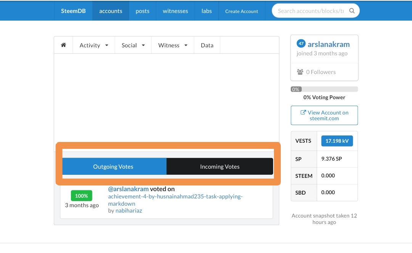Image resolution: width=412 pixels, height=253 pixels.
Task: Click the 0.000 SBD balance value
Action: point(328,192)
